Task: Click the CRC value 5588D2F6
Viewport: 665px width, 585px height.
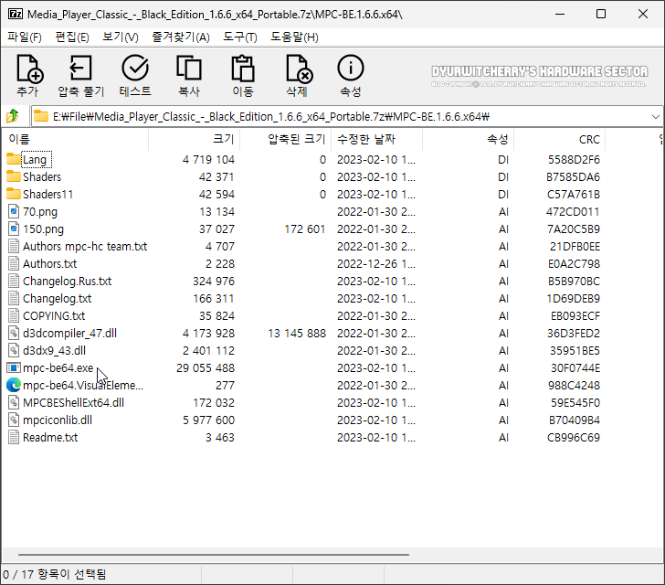Action: click(574, 160)
